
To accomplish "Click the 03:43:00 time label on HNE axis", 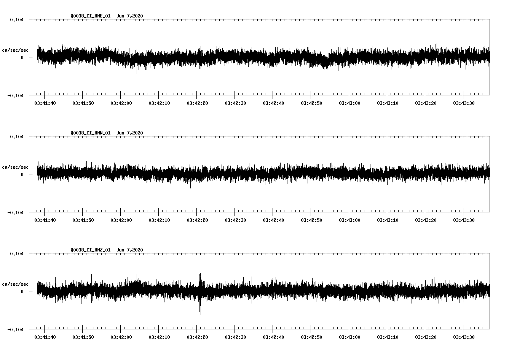I will pyautogui.click(x=349, y=103).
